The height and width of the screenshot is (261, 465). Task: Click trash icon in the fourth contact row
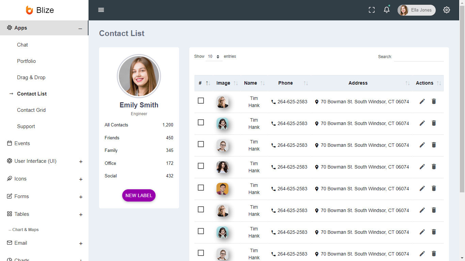pyautogui.click(x=434, y=167)
